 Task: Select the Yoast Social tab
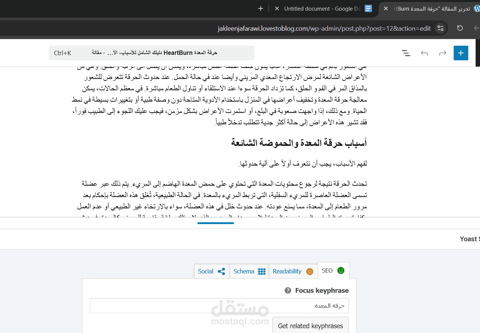(212, 271)
